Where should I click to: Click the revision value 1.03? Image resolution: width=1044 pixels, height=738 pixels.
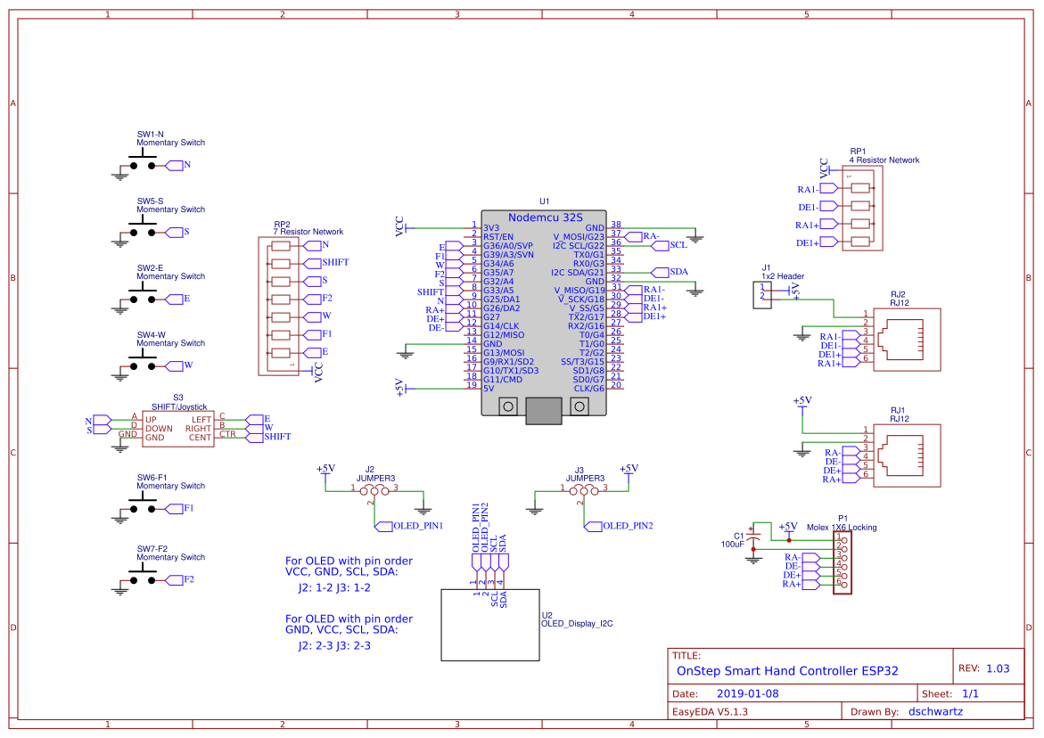[x=998, y=668]
